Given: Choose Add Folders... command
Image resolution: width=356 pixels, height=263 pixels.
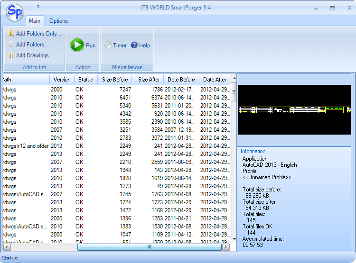Looking at the screenshot, I should pyautogui.click(x=32, y=45).
